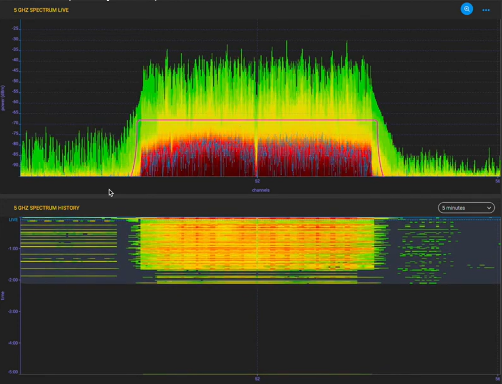Toggle the LIVE marker on the history timeline
Viewport: 502px width, 384px height.
click(12, 219)
